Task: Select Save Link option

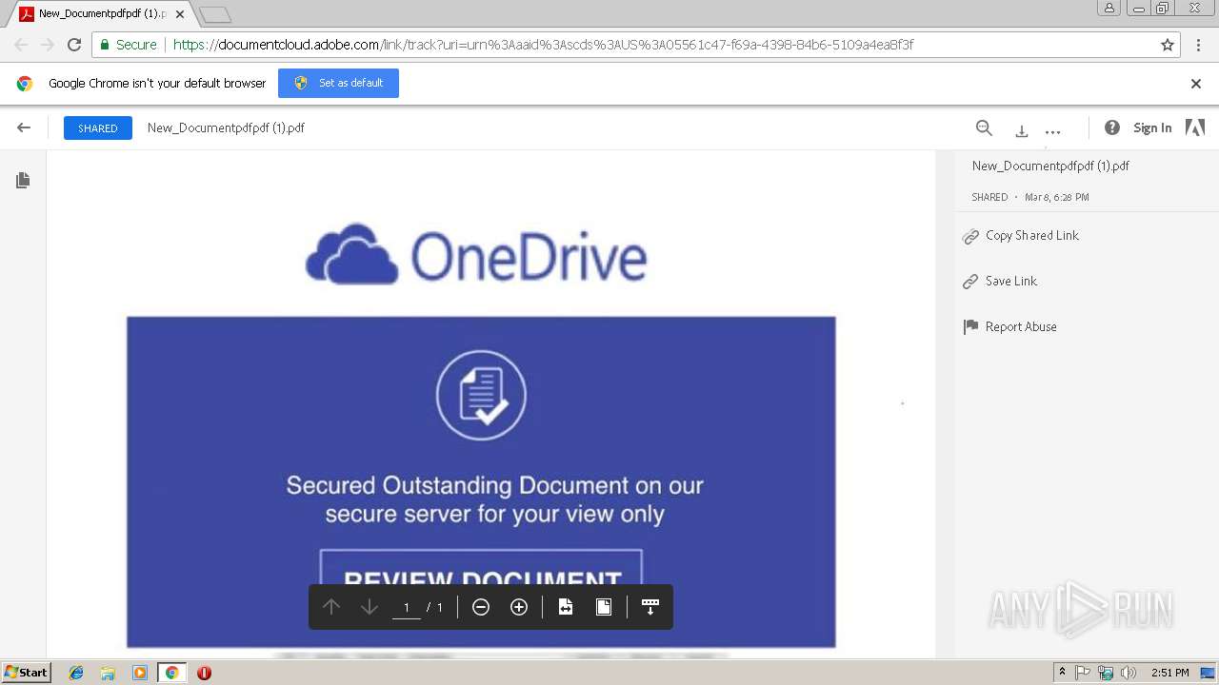Action: [x=1011, y=281]
